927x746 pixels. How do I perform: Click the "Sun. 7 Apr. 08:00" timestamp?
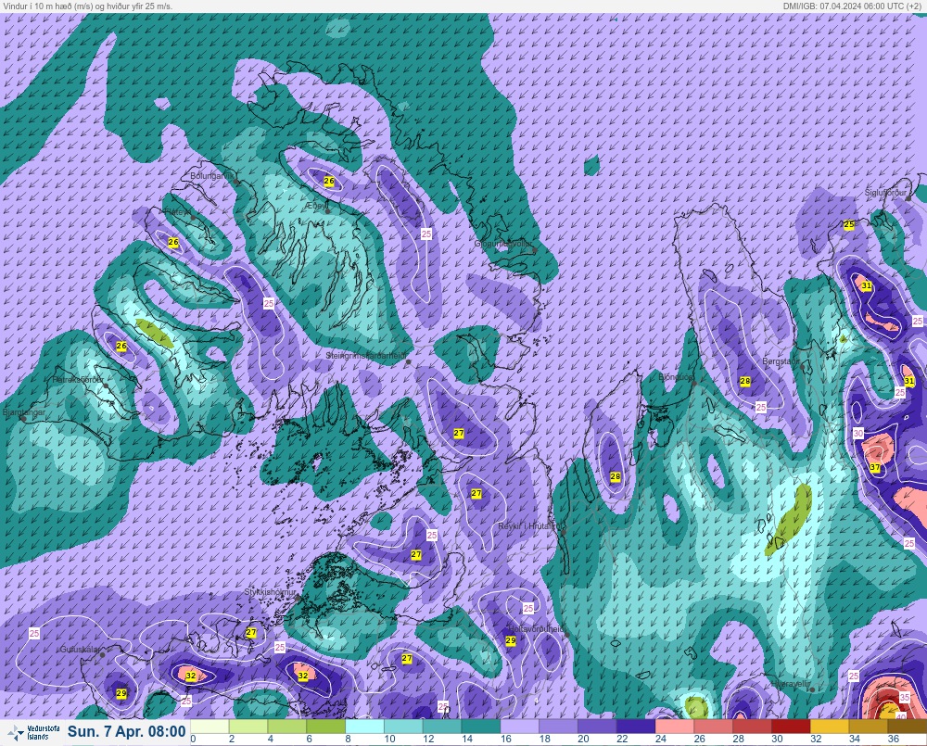click(x=126, y=731)
